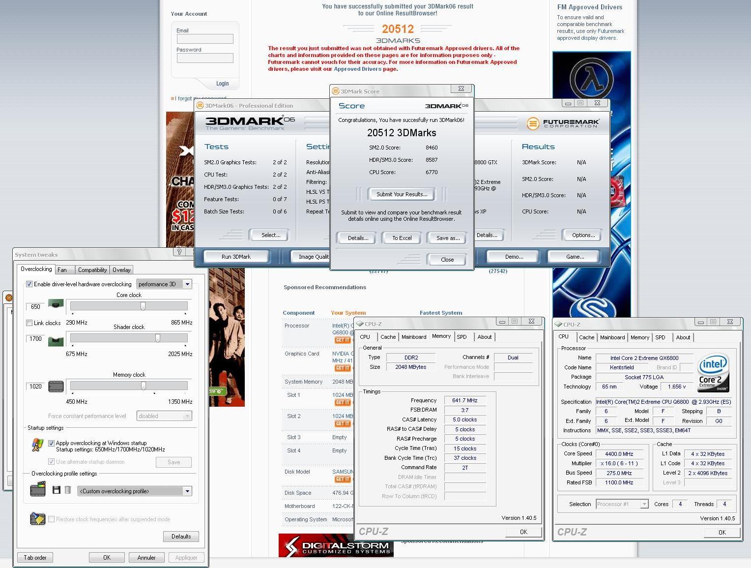The height and width of the screenshot is (568, 751).
Task: Delete profile using trash can icon
Action: 68,490
